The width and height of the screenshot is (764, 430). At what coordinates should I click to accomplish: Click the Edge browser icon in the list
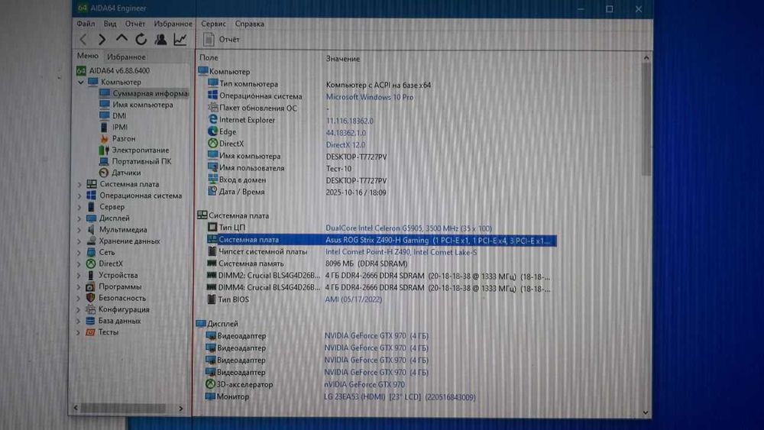tap(212, 131)
